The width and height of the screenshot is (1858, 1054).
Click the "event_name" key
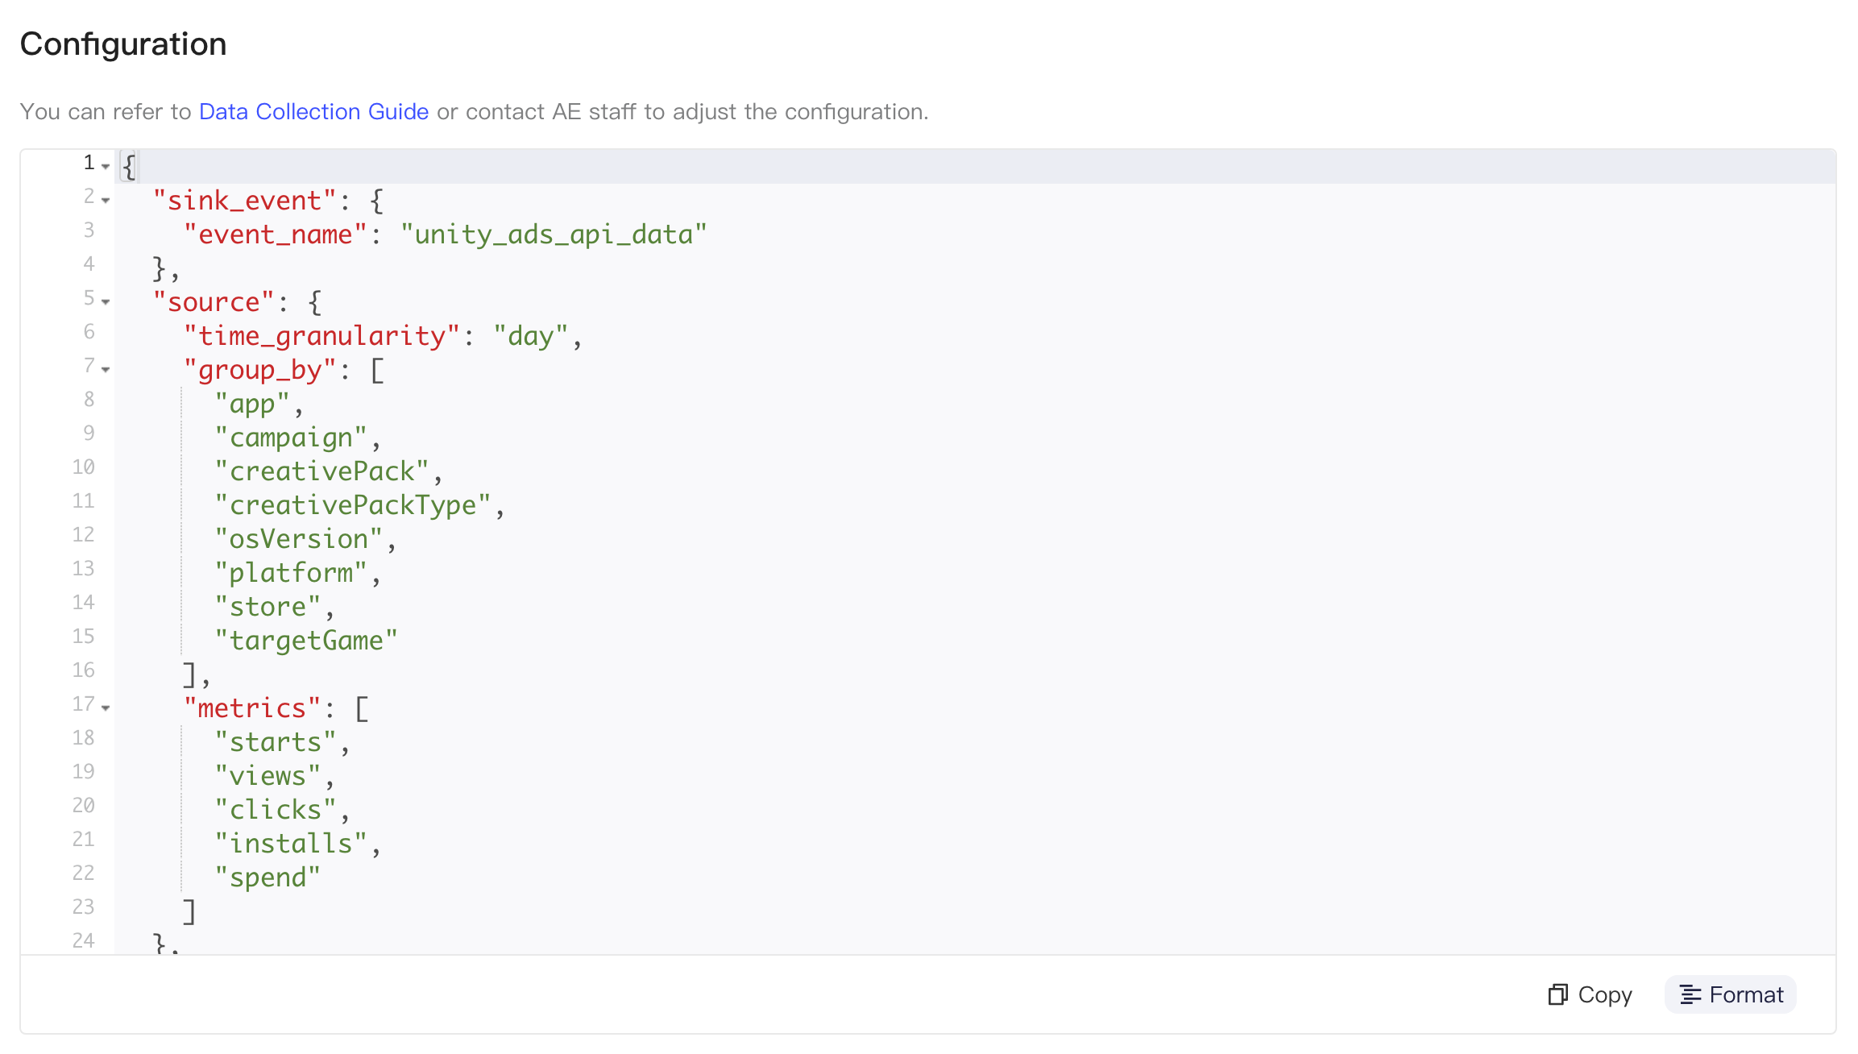click(276, 234)
